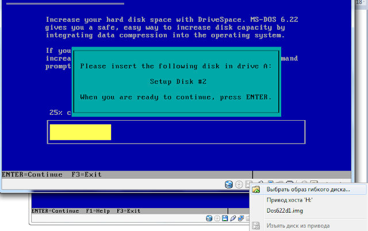Viewport: 368px width, 231px height.
Task: Click the folder icon beside choose floppy image
Action: coord(256,190)
